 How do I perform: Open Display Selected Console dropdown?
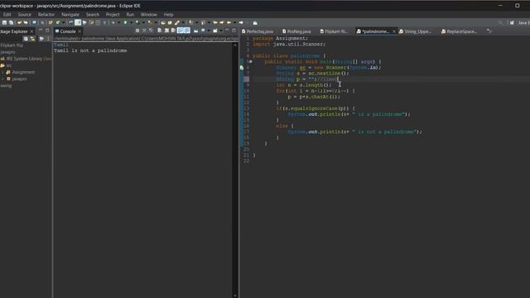click(x=209, y=31)
